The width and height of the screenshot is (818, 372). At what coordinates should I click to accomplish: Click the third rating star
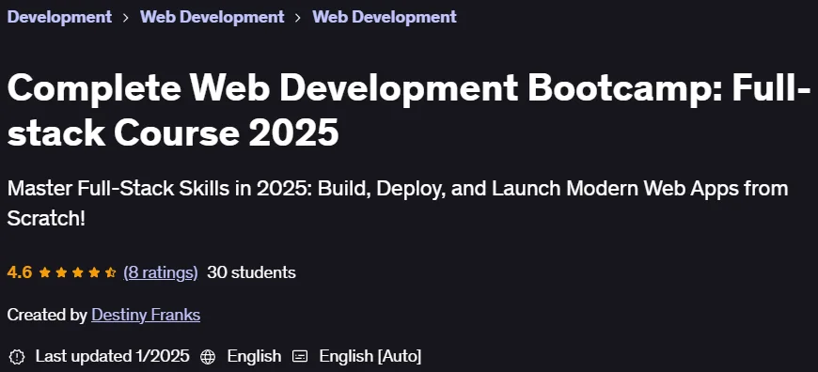[78, 272]
